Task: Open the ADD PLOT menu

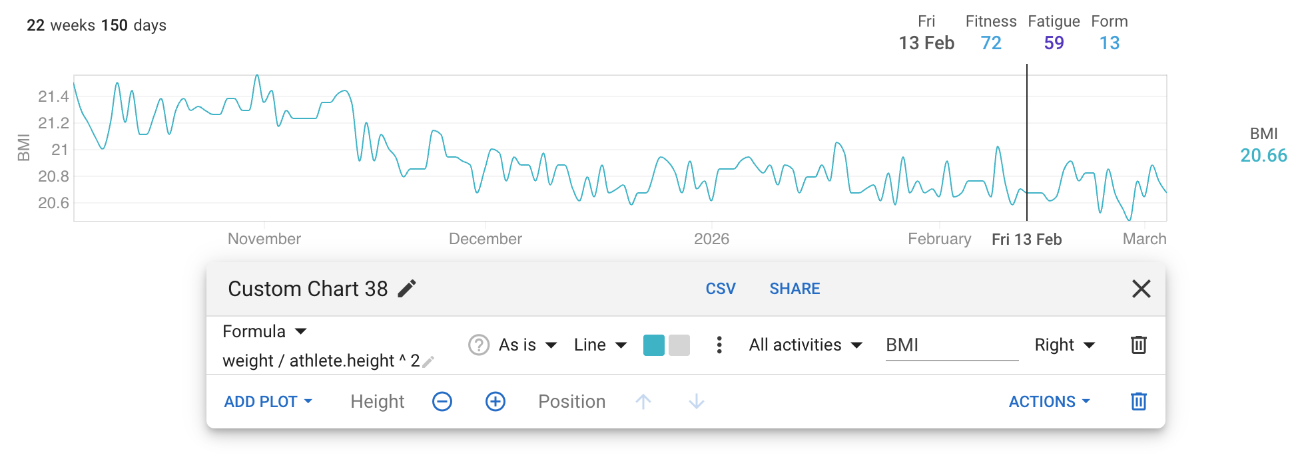Action: [x=268, y=401]
